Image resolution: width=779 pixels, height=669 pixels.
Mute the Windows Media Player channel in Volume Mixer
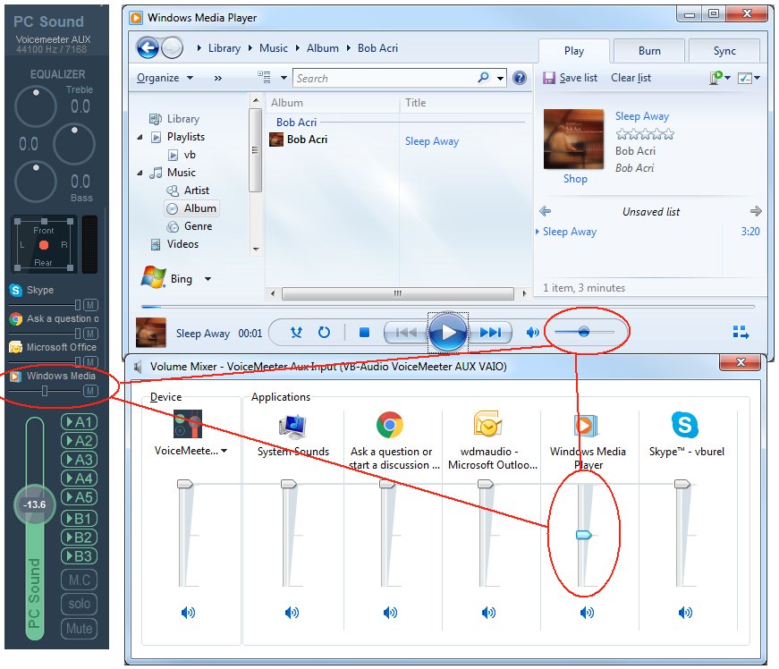[586, 612]
